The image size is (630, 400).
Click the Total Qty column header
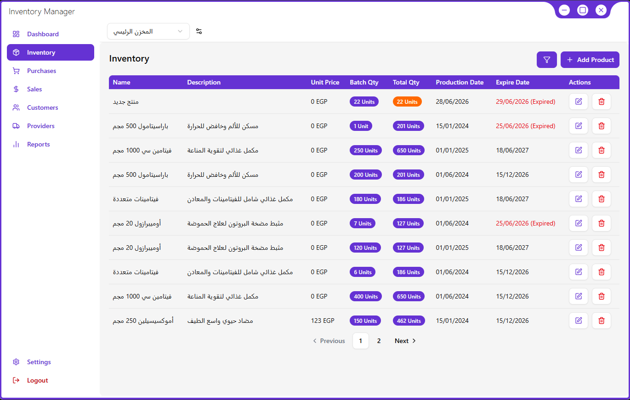click(406, 82)
